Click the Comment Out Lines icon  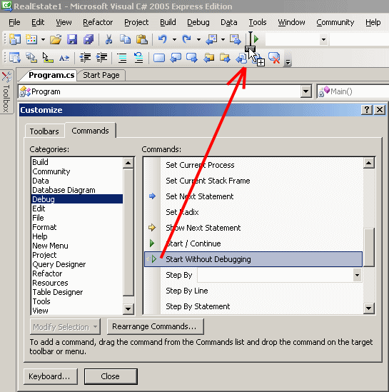pos(122,58)
